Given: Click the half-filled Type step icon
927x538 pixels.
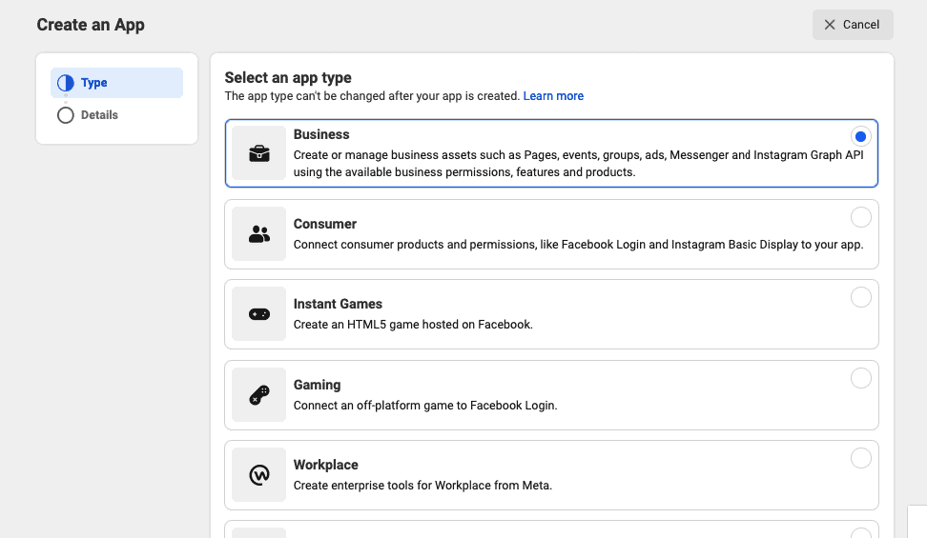Looking at the screenshot, I should pyautogui.click(x=66, y=83).
